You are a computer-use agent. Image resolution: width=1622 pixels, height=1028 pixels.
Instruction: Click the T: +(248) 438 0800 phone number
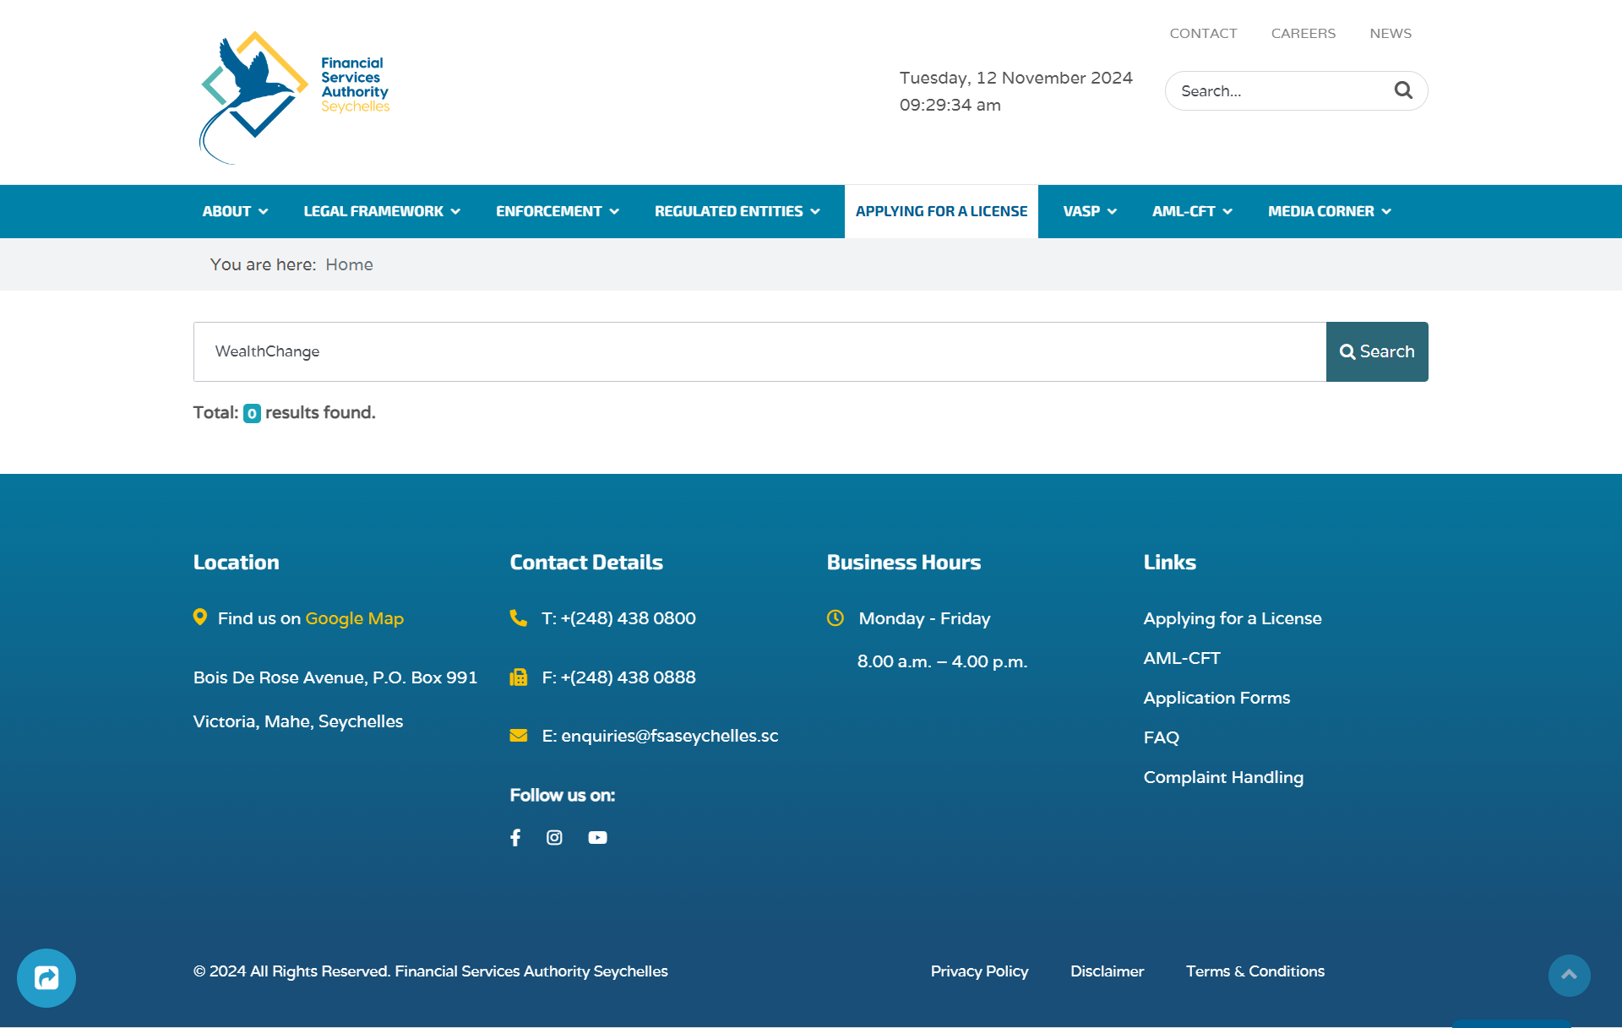(x=618, y=618)
